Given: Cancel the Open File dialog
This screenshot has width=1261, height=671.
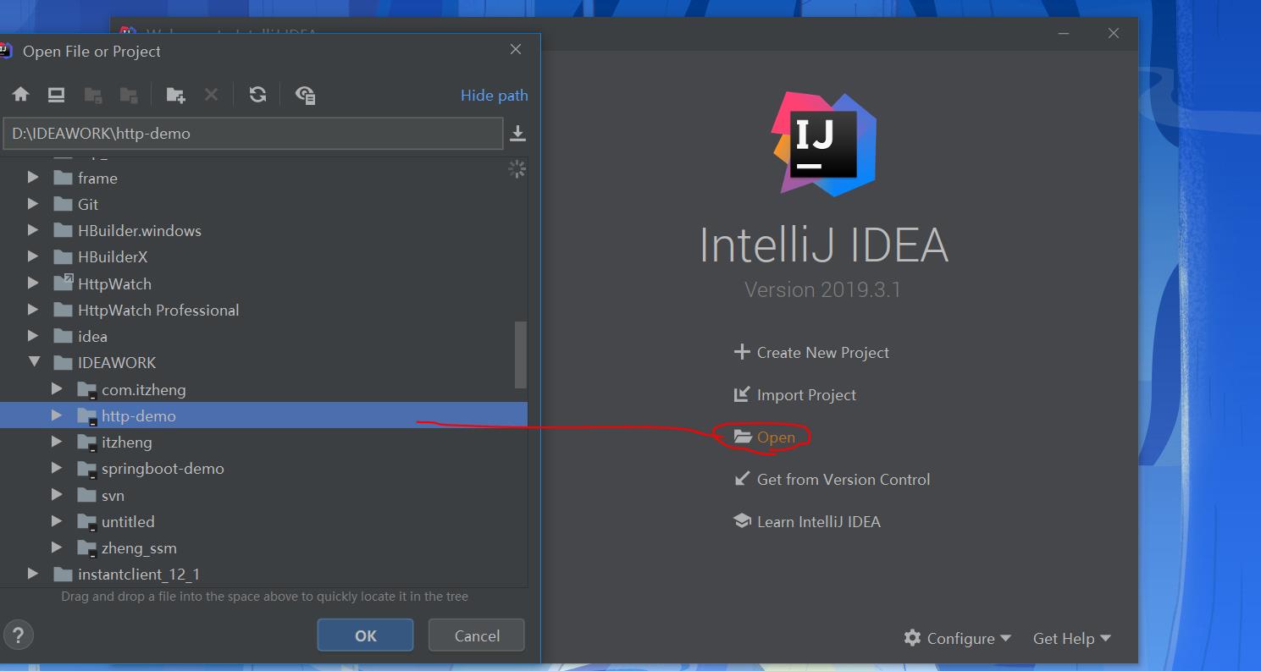Looking at the screenshot, I should [477, 635].
